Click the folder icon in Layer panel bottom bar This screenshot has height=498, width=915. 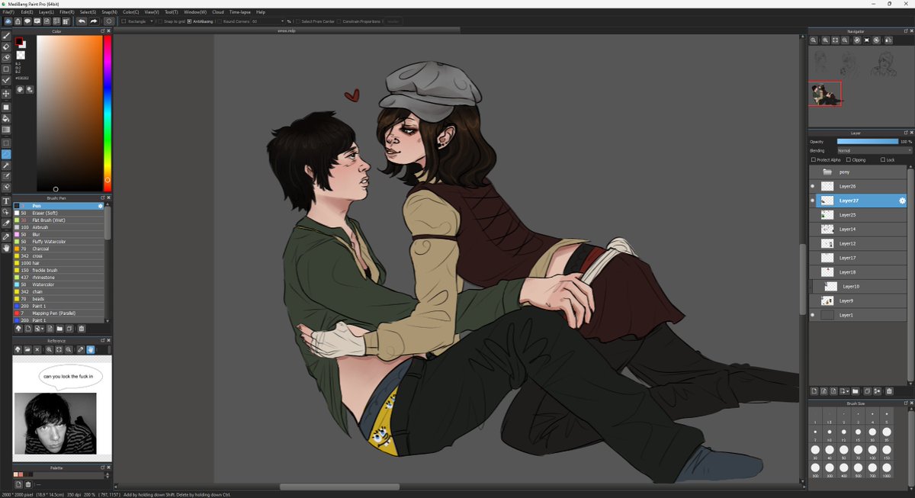click(856, 391)
